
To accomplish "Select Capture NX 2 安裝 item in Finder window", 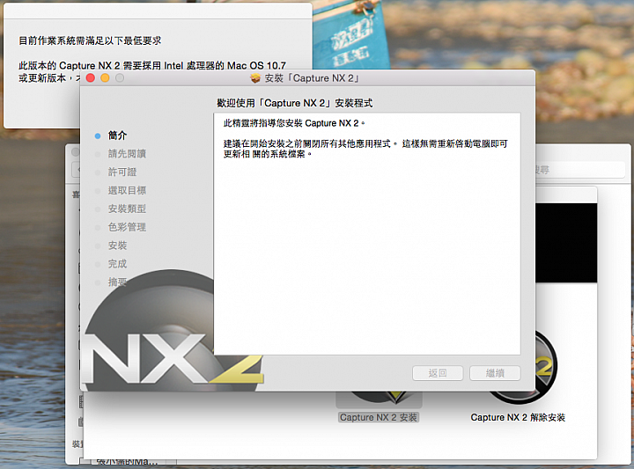I will pyautogui.click(x=379, y=417).
